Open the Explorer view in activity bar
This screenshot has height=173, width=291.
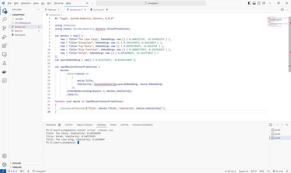[4, 11]
